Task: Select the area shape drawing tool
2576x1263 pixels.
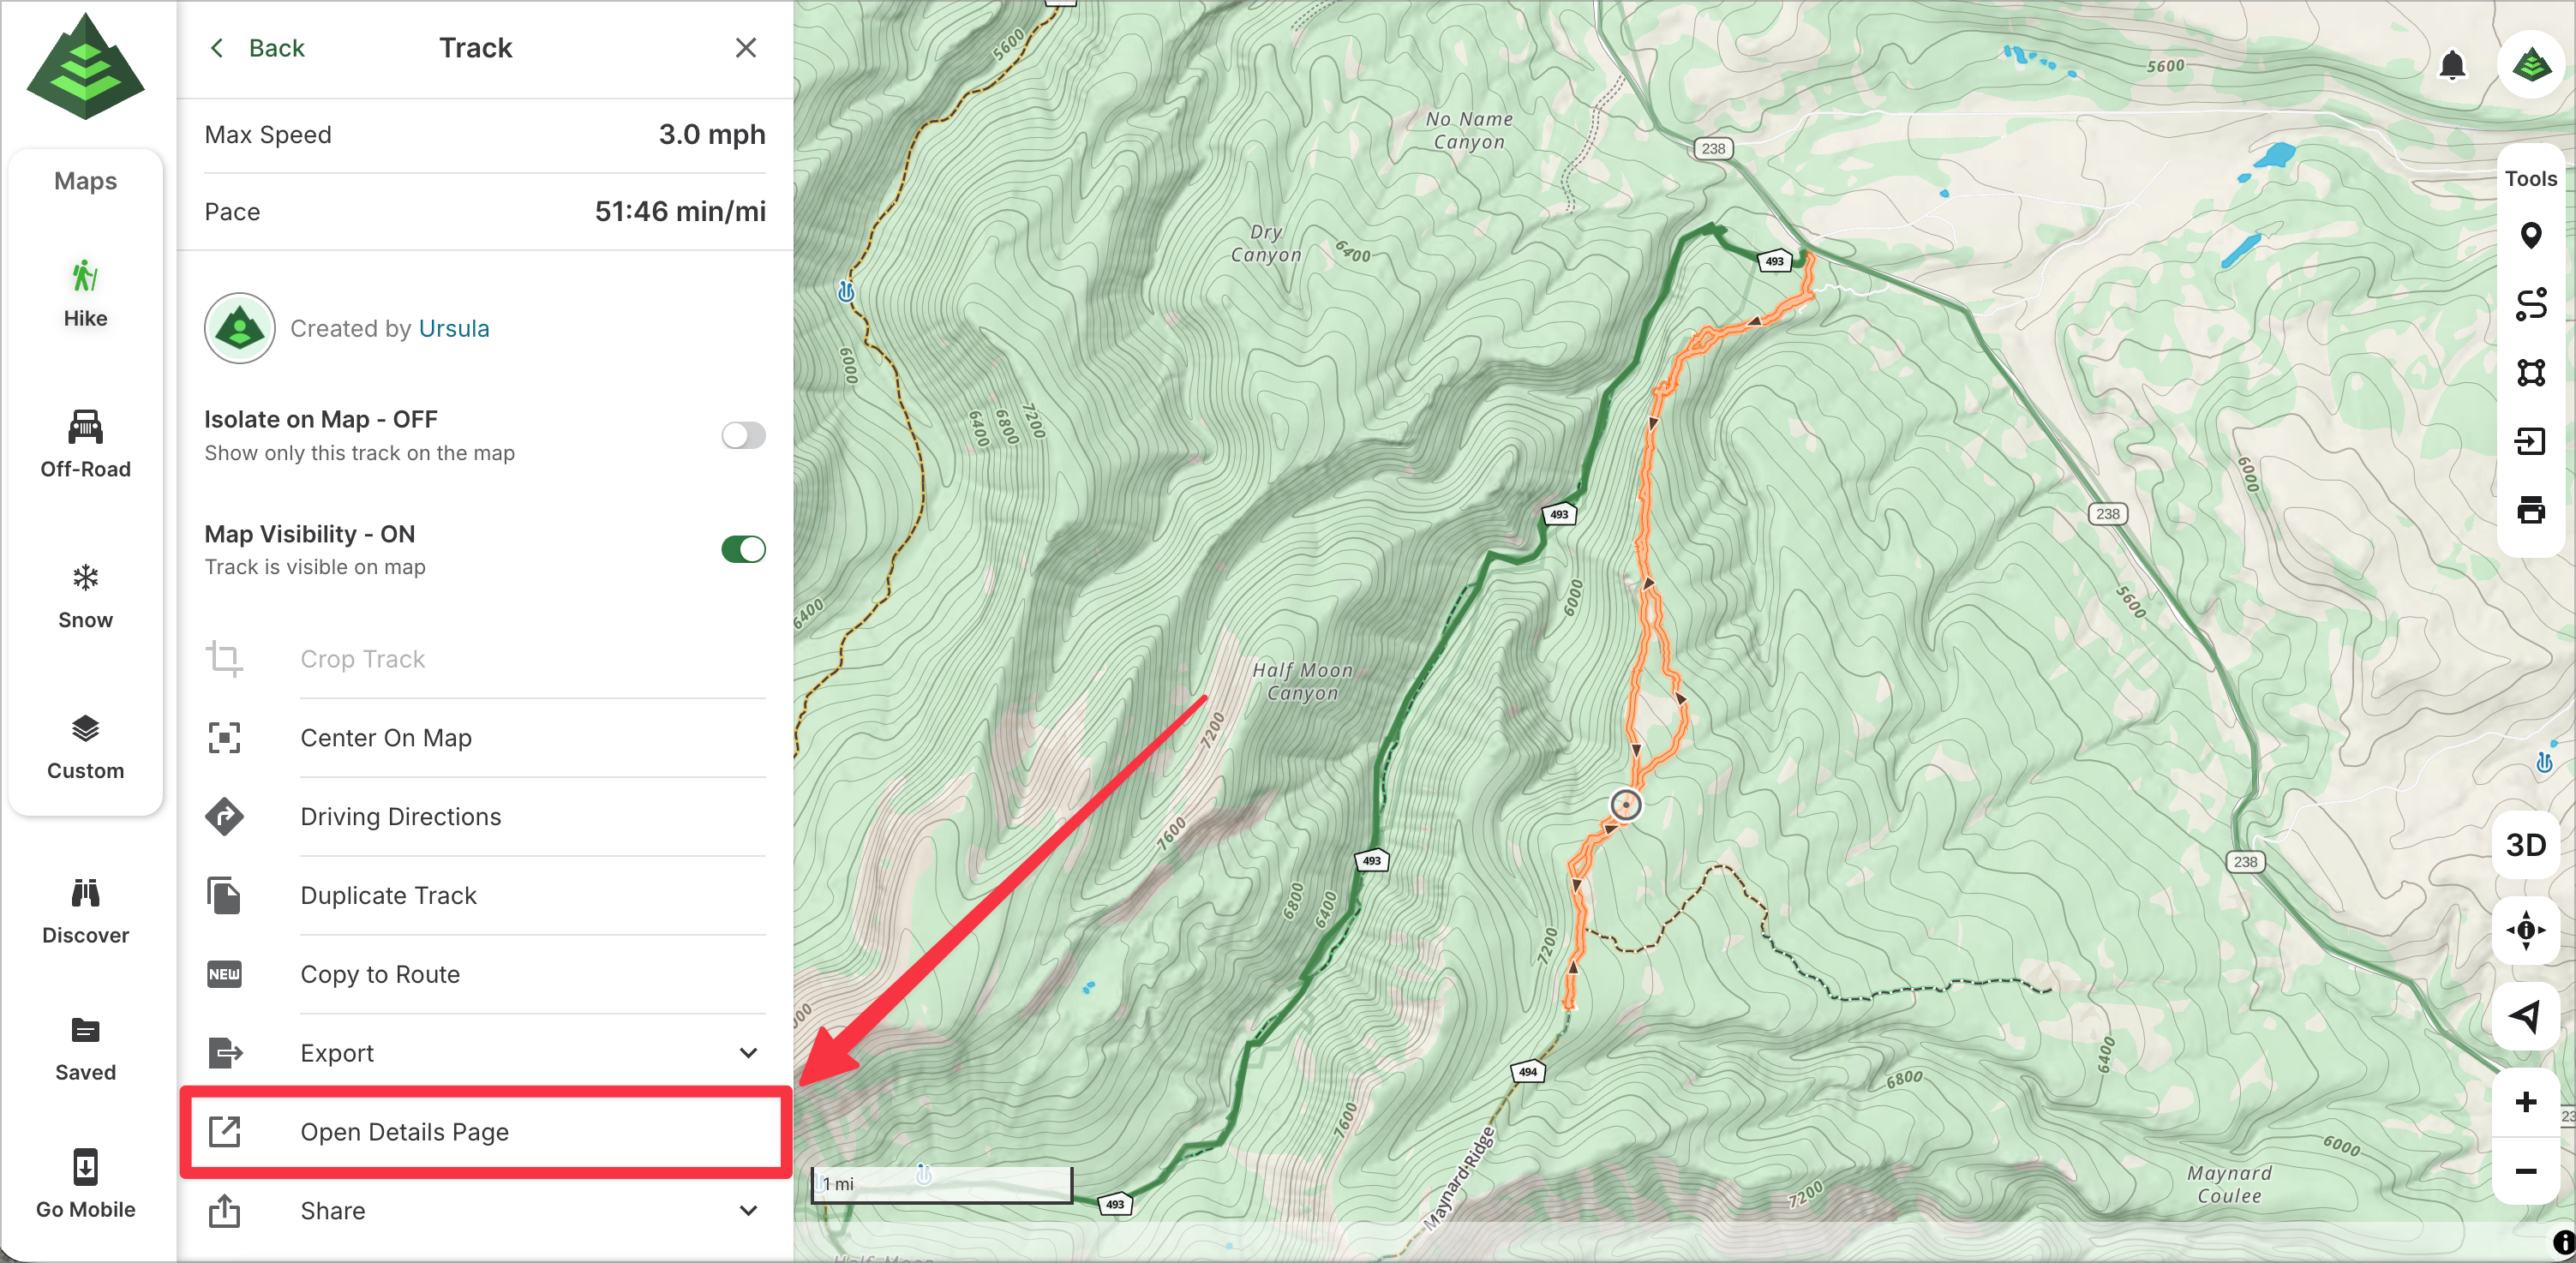Action: click(x=2530, y=373)
